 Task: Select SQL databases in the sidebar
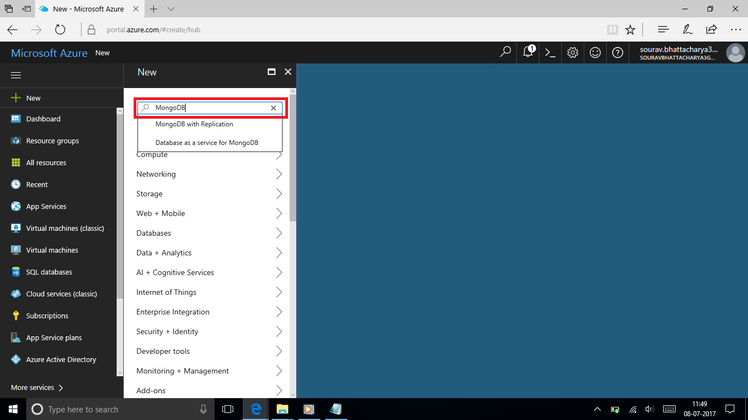[49, 272]
